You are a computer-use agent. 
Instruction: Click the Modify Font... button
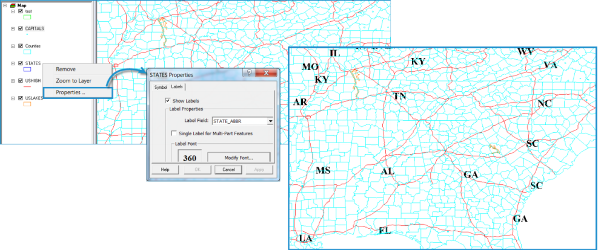pyautogui.click(x=239, y=157)
